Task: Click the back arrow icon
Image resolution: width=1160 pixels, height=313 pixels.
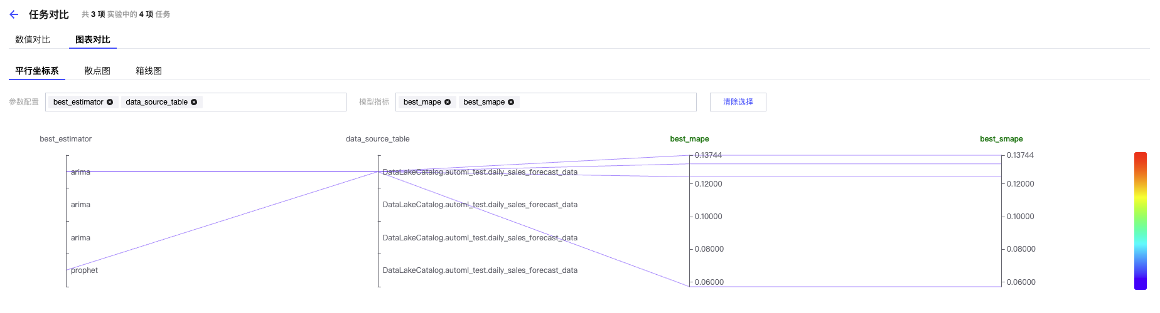Action: click(x=14, y=14)
